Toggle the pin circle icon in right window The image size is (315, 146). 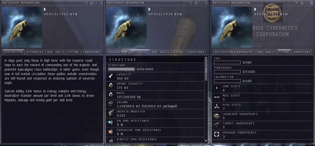coord(302,3)
